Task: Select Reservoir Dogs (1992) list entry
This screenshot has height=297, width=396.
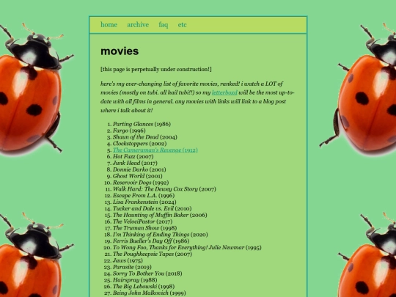Action: [x=141, y=183]
